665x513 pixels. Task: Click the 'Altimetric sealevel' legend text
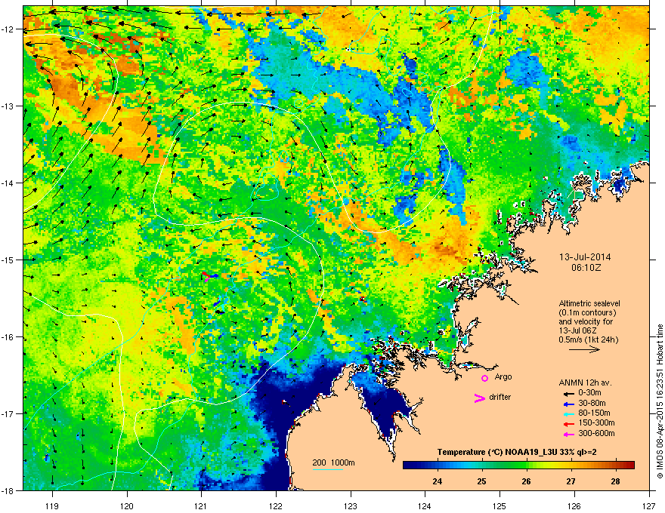pos(589,303)
